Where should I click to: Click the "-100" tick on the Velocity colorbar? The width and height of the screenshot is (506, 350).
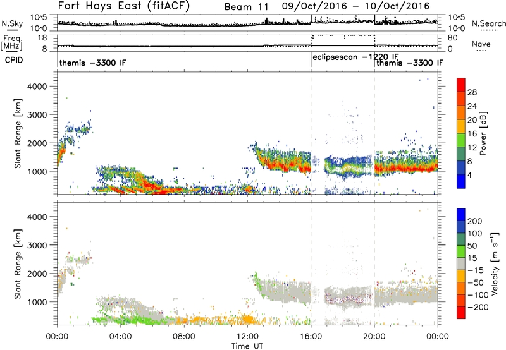point(478,295)
